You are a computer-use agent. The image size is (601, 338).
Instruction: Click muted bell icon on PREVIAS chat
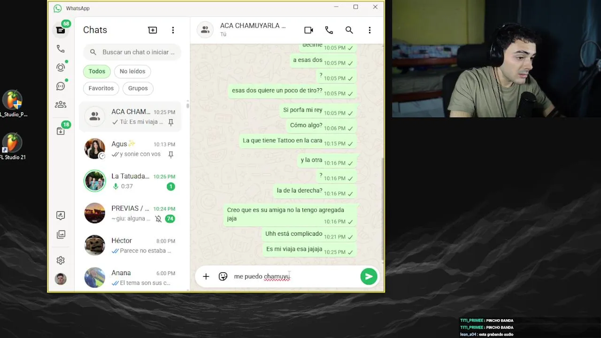click(x=158, y=219)
